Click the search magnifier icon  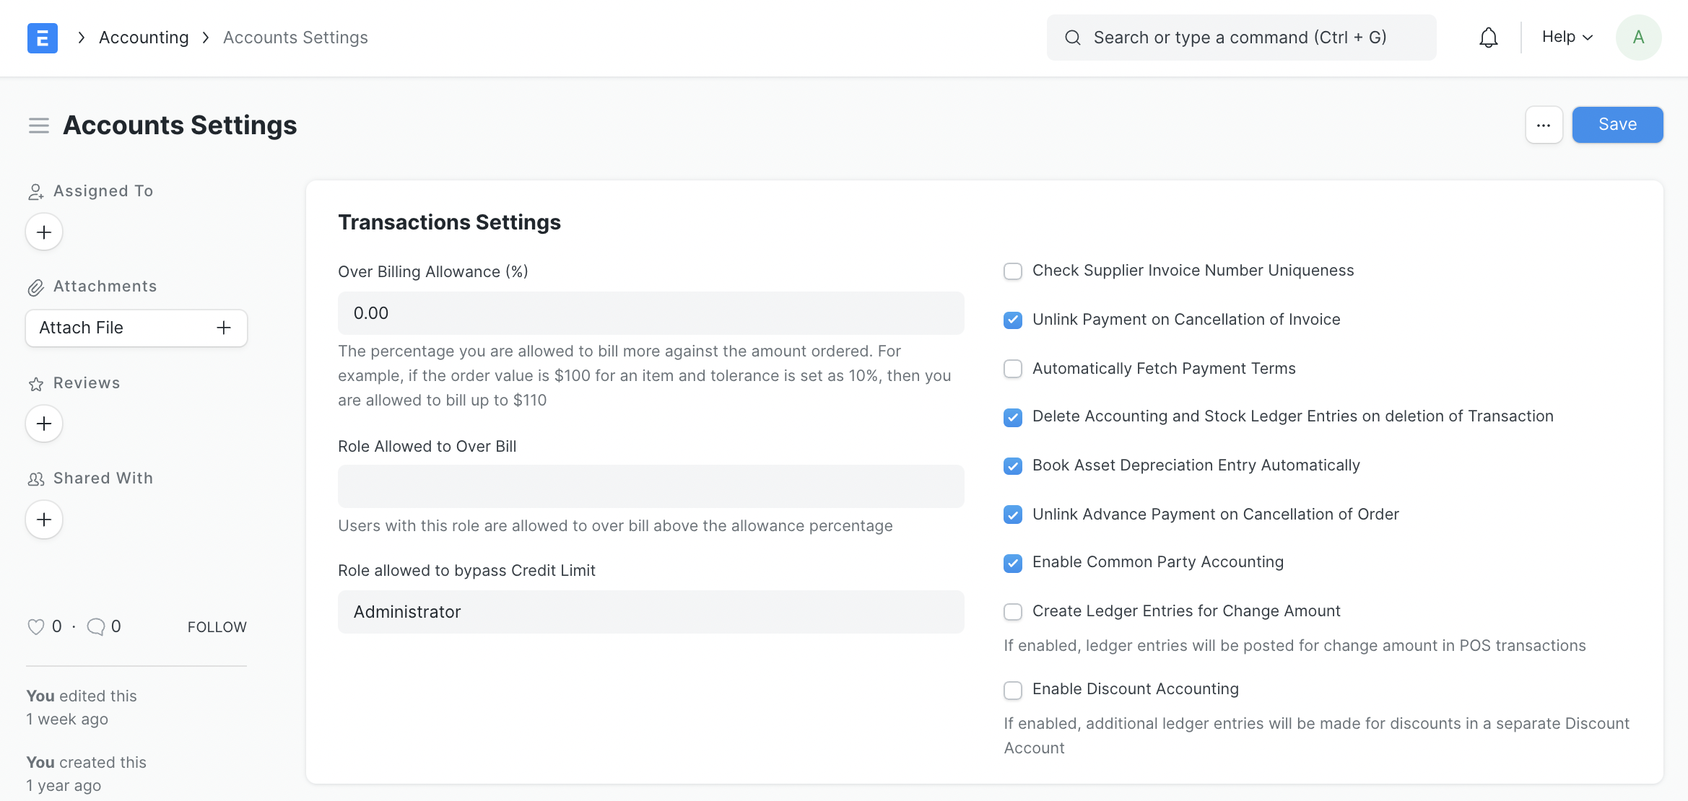coord(1073,37)
